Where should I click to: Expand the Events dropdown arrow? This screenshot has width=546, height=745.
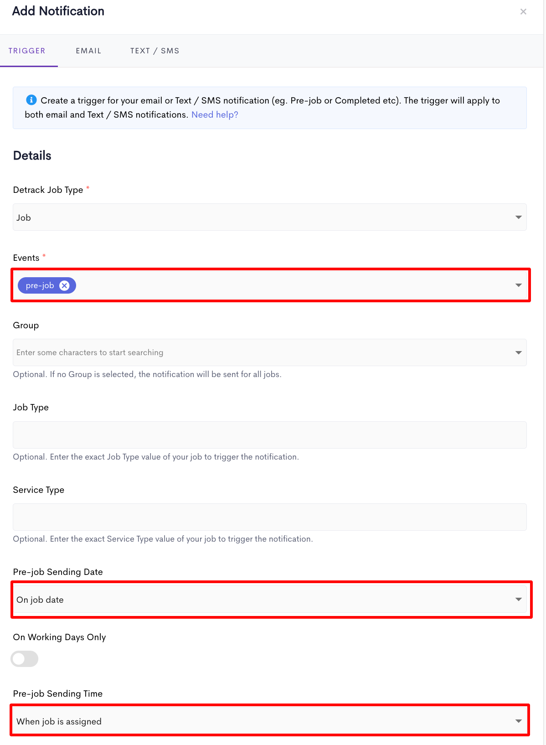518,285
